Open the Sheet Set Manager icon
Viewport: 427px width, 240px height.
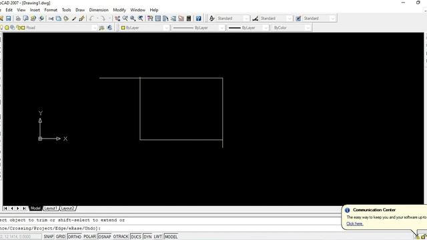pos(173,19)
